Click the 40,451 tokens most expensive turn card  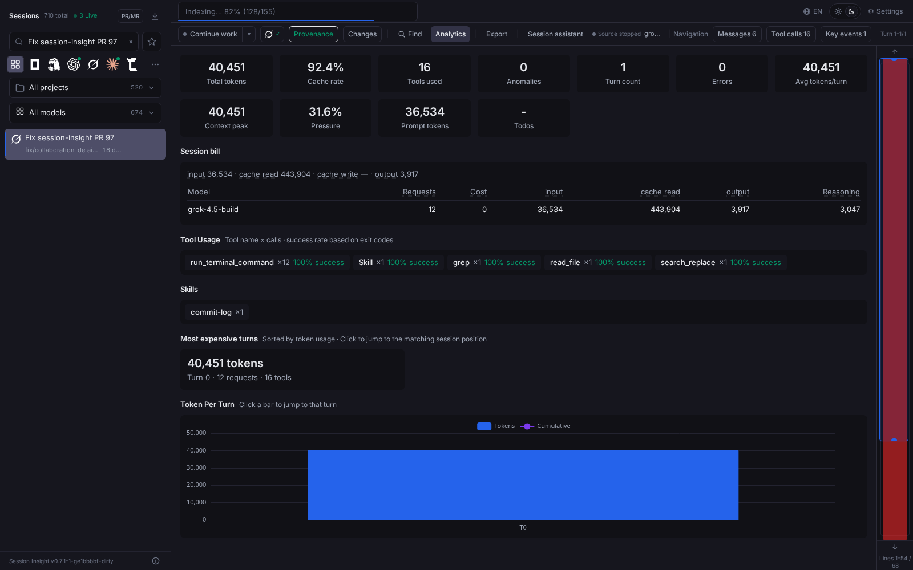(292, 370)
